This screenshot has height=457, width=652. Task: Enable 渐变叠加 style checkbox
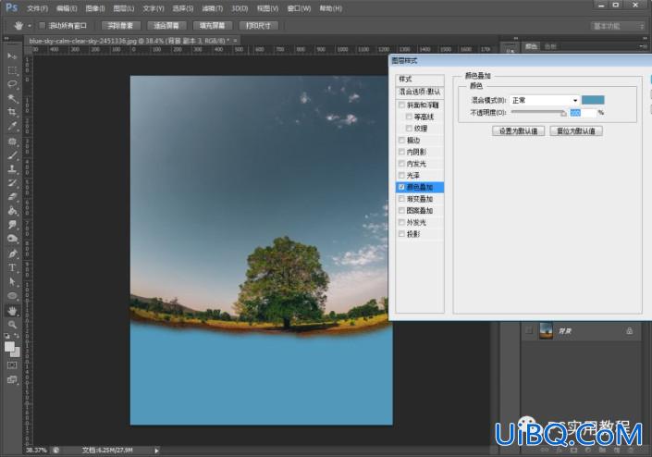[x=401, y=199]
